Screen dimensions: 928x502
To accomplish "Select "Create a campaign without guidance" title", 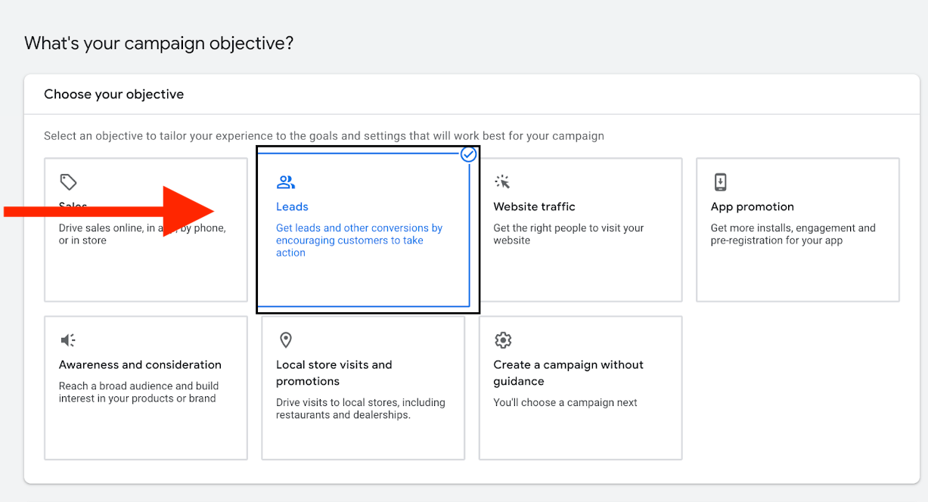I will 568,373.
